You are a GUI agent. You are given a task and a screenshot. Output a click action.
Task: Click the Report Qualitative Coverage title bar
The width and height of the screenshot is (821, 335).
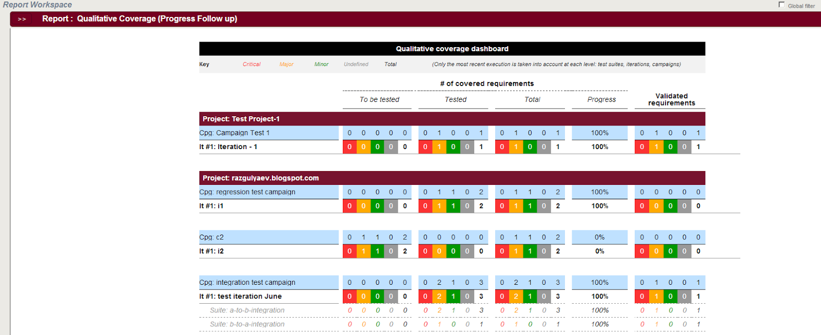pos(415,19)
